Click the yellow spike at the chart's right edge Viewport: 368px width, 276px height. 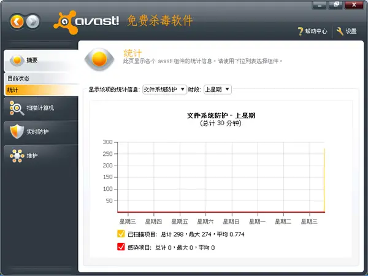[324, 180]
